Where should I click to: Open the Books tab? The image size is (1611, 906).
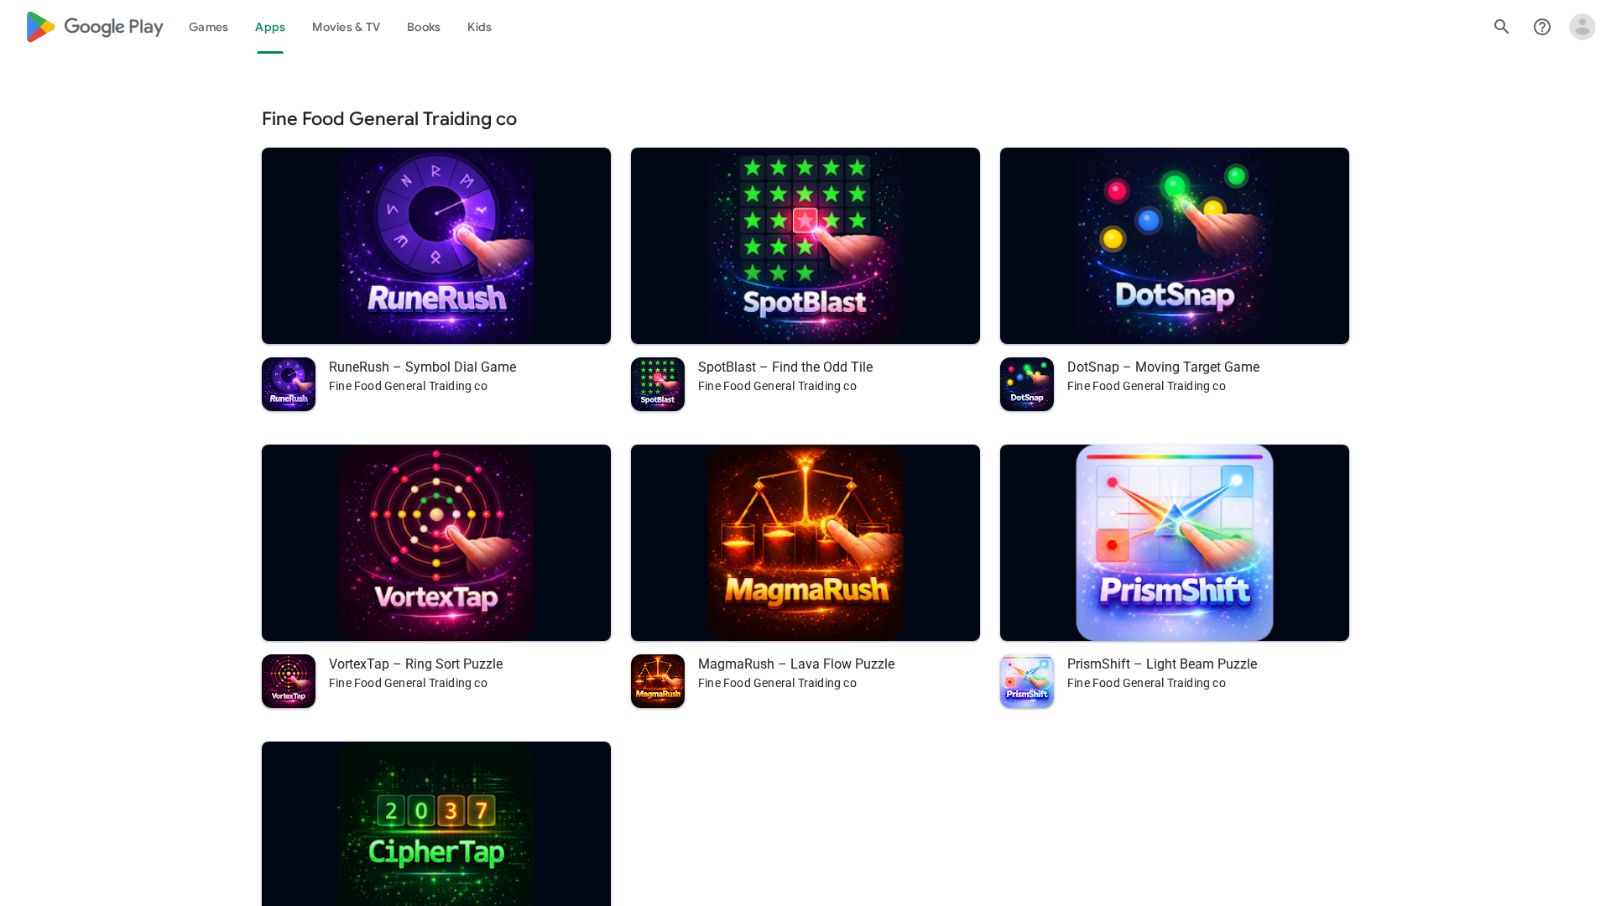[x=423, y=27]
